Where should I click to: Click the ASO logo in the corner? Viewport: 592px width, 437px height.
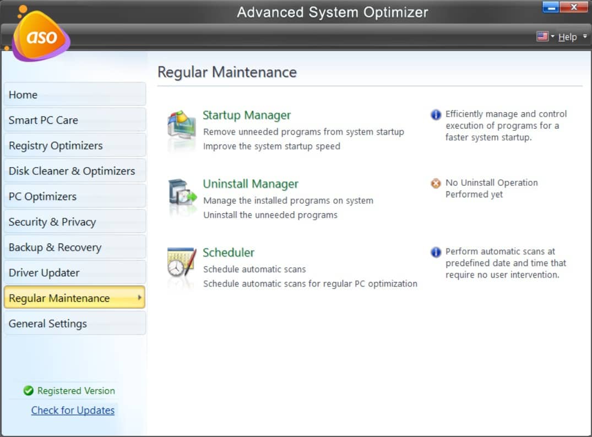(x=40, y=35)
